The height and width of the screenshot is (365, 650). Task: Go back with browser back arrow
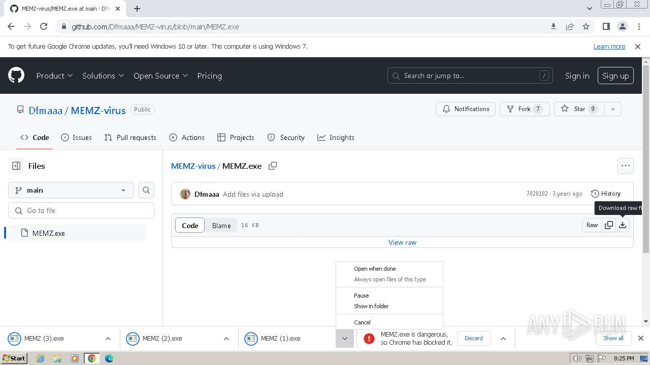[11, 26]
